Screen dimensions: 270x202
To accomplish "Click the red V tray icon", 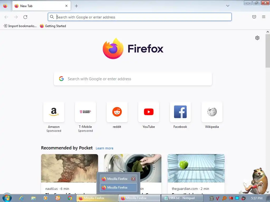I will tap(218, 198).
